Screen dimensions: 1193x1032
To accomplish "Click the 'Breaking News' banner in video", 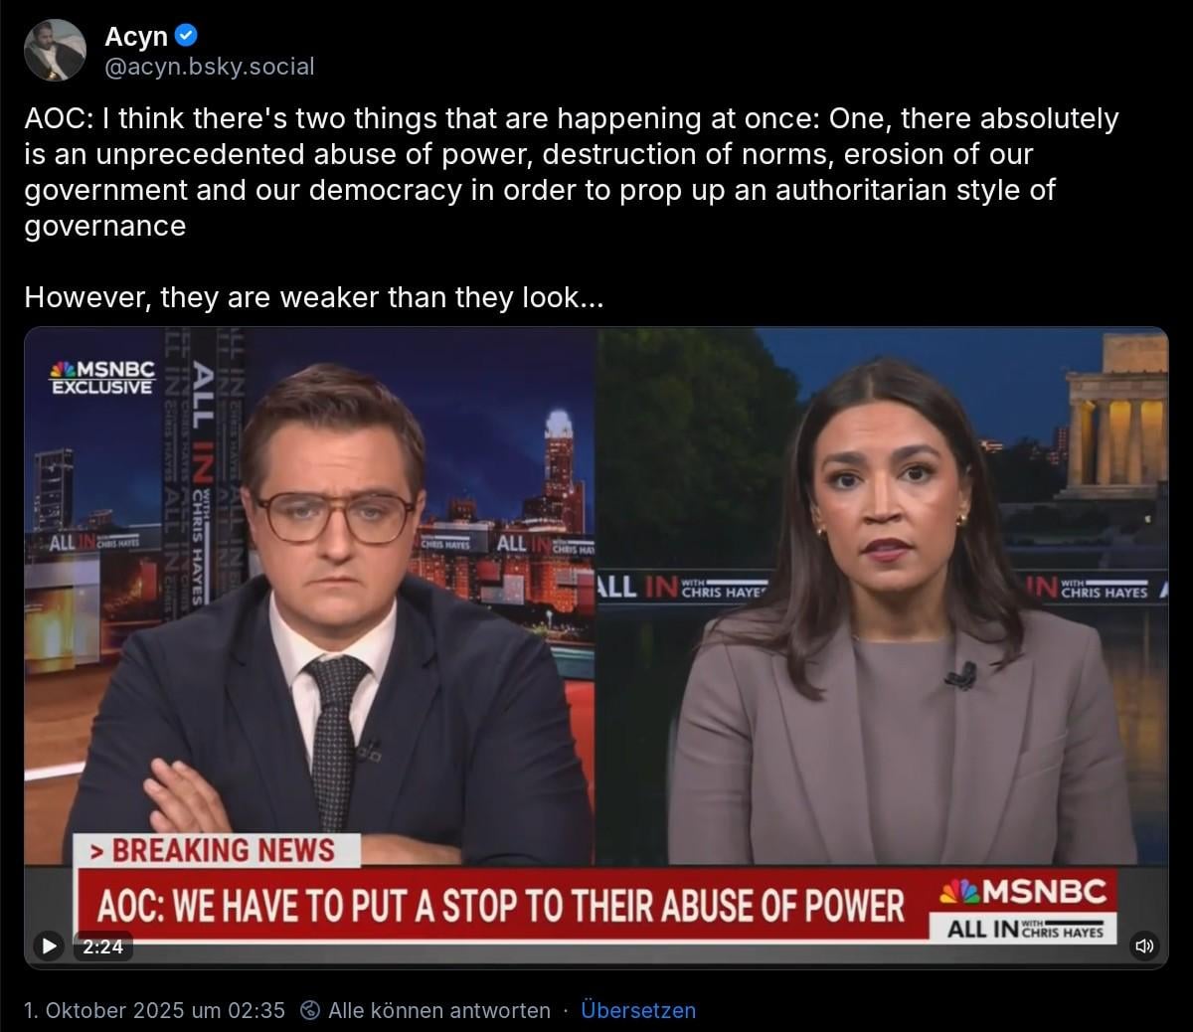I will pos(215,851).
